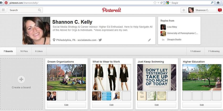Click the browser back arrow button
This screenshot has width=223, height=111.
1,3
